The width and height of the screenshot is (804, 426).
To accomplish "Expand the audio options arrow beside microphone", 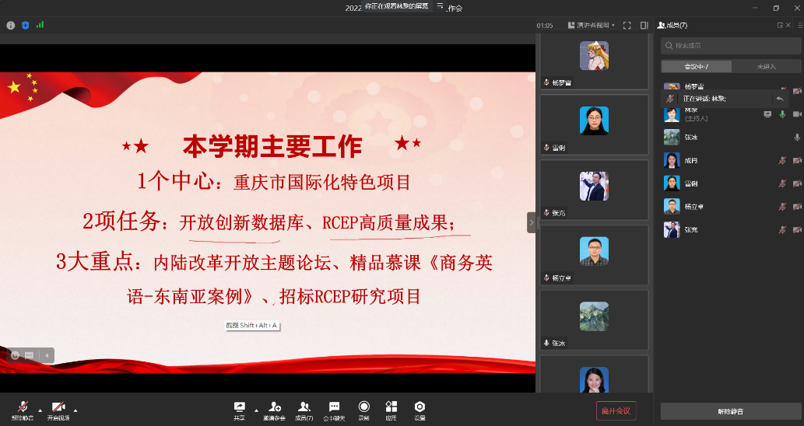I will pos(40,410).
